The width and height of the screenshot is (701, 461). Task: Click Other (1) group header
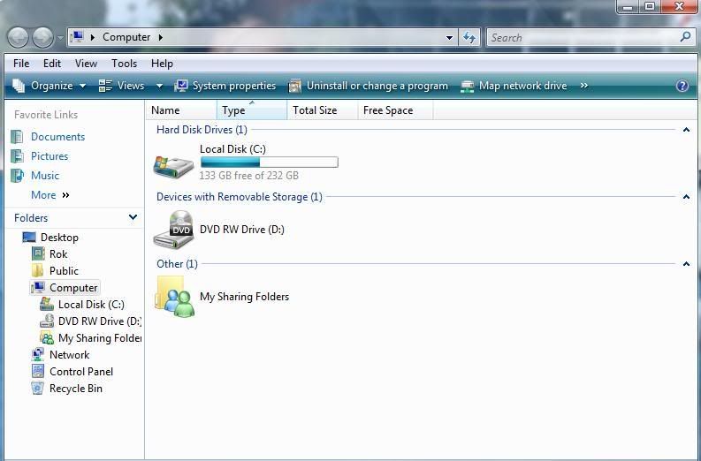click(177, 263)
